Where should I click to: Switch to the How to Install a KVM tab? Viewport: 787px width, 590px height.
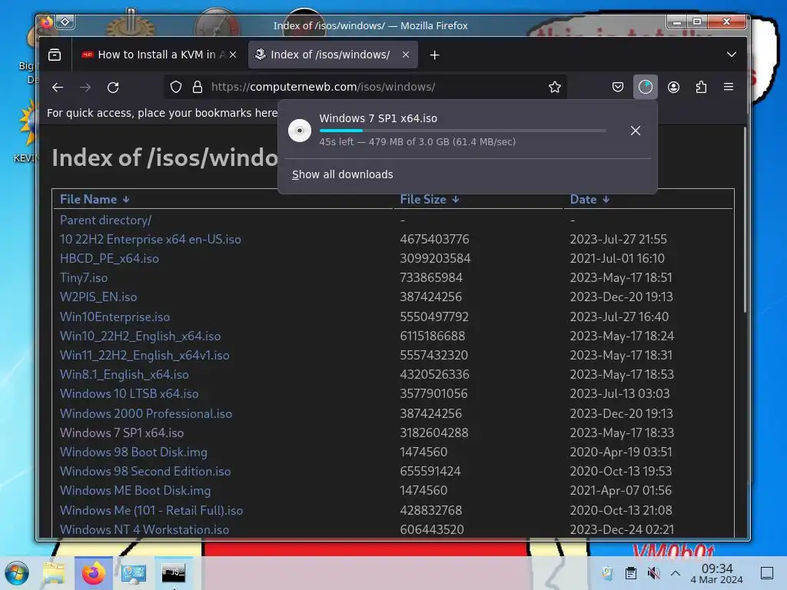tap(158, 55)
